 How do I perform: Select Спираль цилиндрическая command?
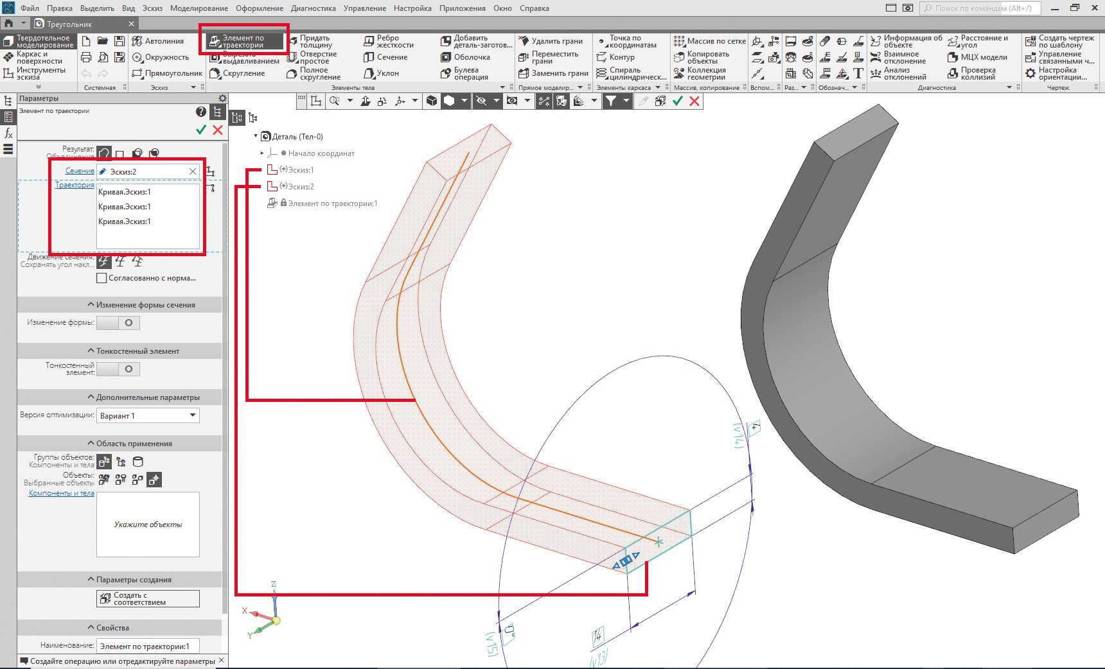coord(631,73)
